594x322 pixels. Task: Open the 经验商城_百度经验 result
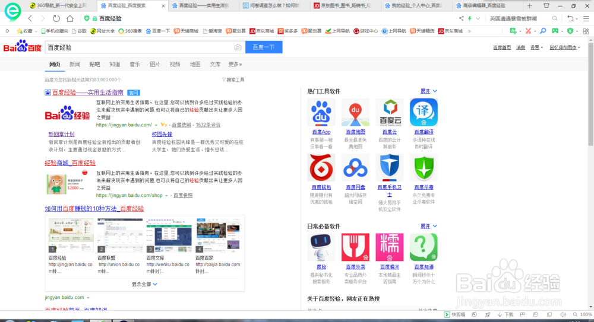click(x=70, y=163)
